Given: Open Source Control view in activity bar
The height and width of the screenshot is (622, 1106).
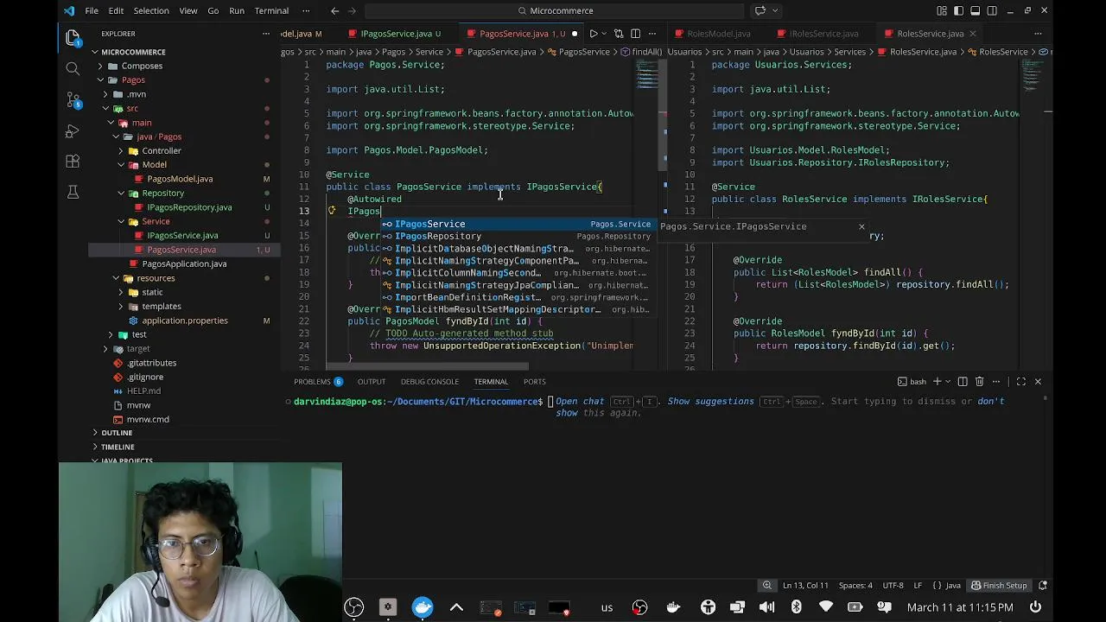Looking at the screenshot, I should [73, 100].
